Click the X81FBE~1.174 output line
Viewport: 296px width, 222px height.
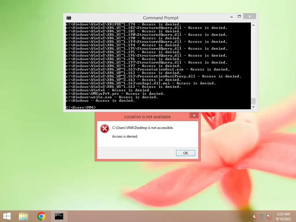(123, 24)
